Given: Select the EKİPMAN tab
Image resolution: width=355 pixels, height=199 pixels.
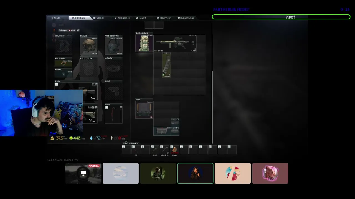Looking at the screenshot, I should coord(80,18).
